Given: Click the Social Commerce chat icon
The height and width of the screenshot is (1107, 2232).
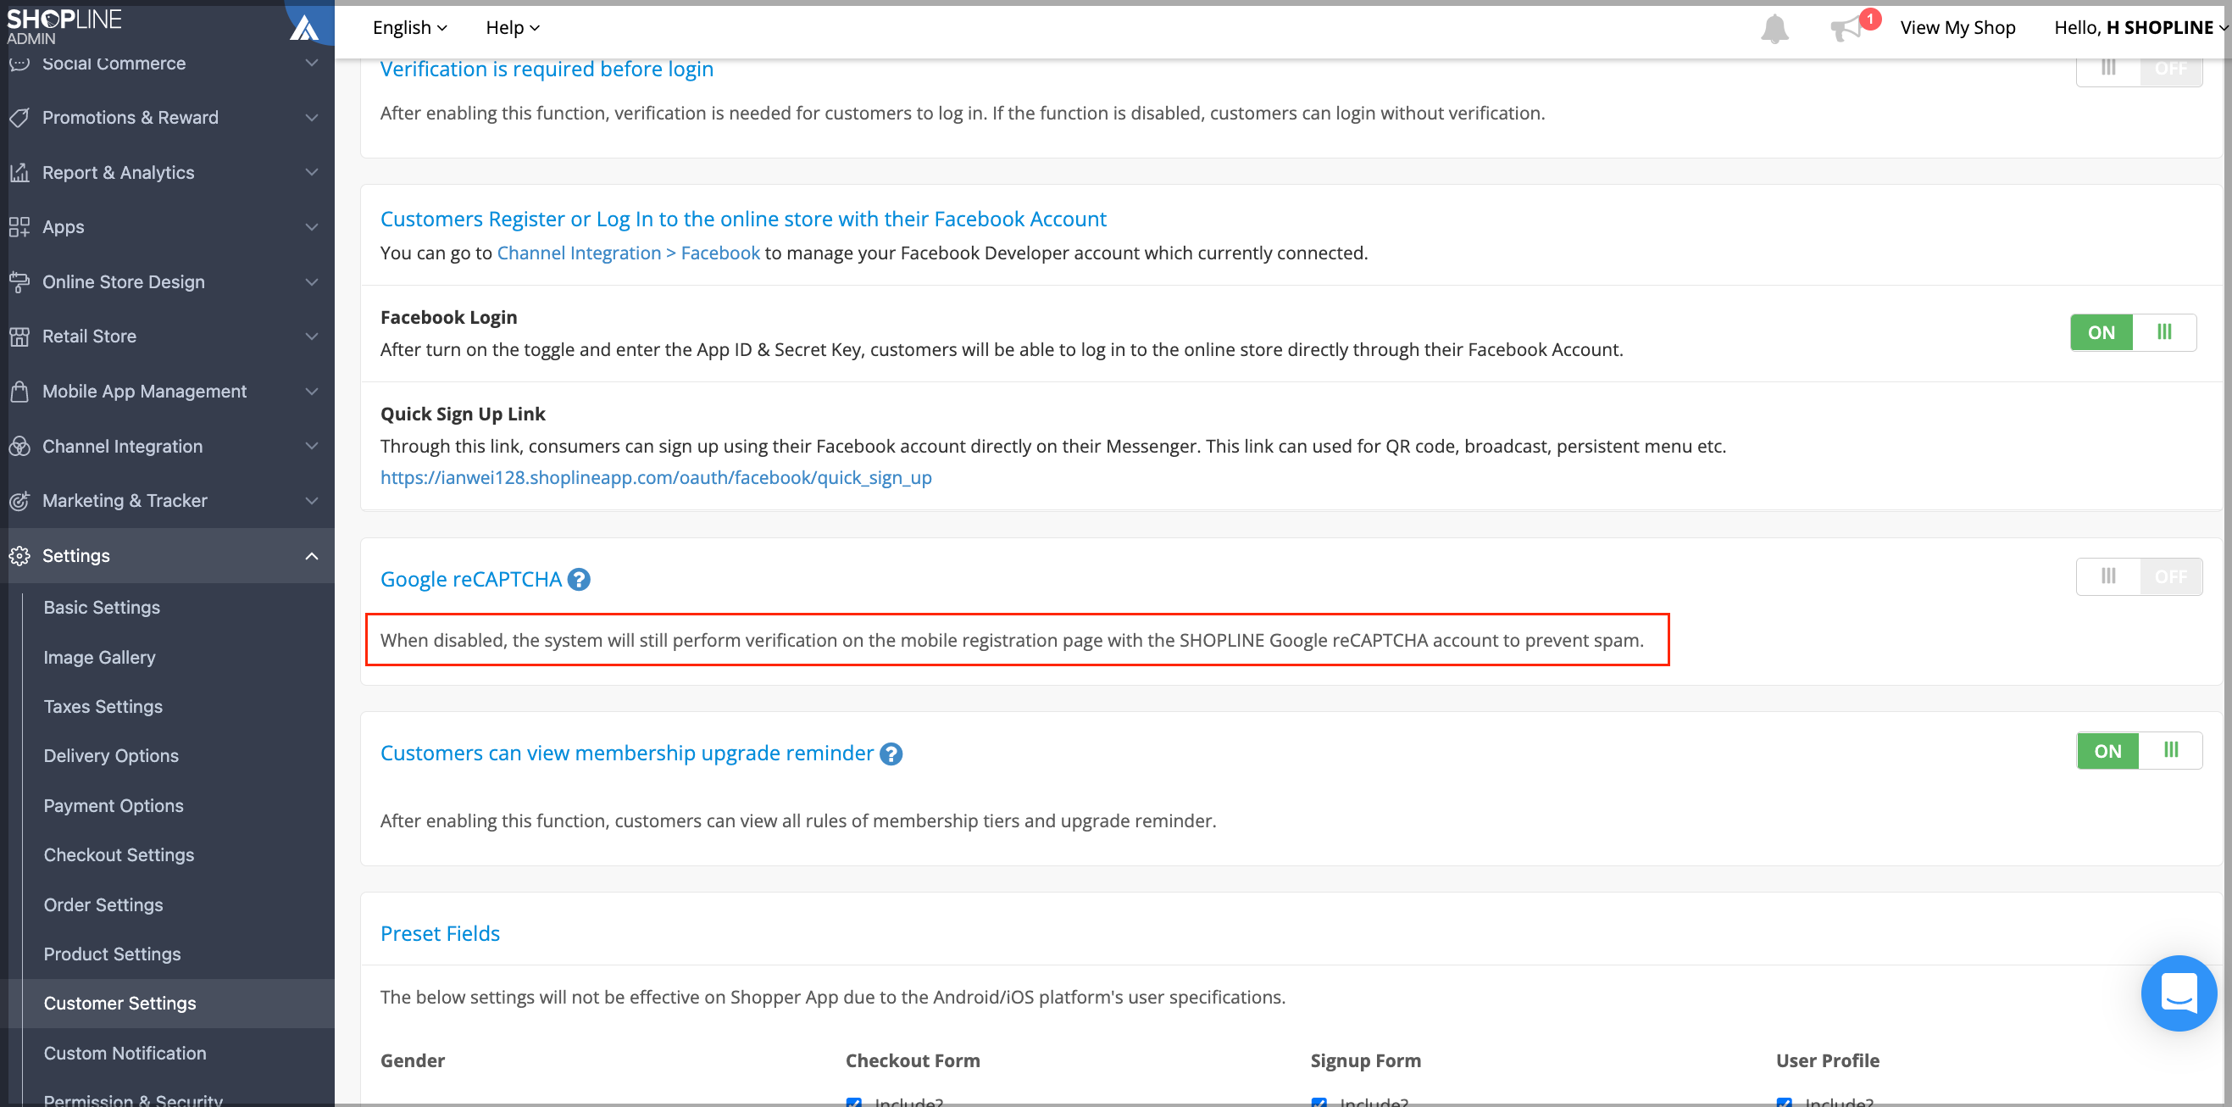Looking at the screenshot, I should point(19,64).
